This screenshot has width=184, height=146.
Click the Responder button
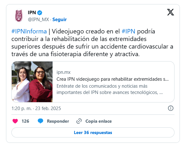click(58, 121)
